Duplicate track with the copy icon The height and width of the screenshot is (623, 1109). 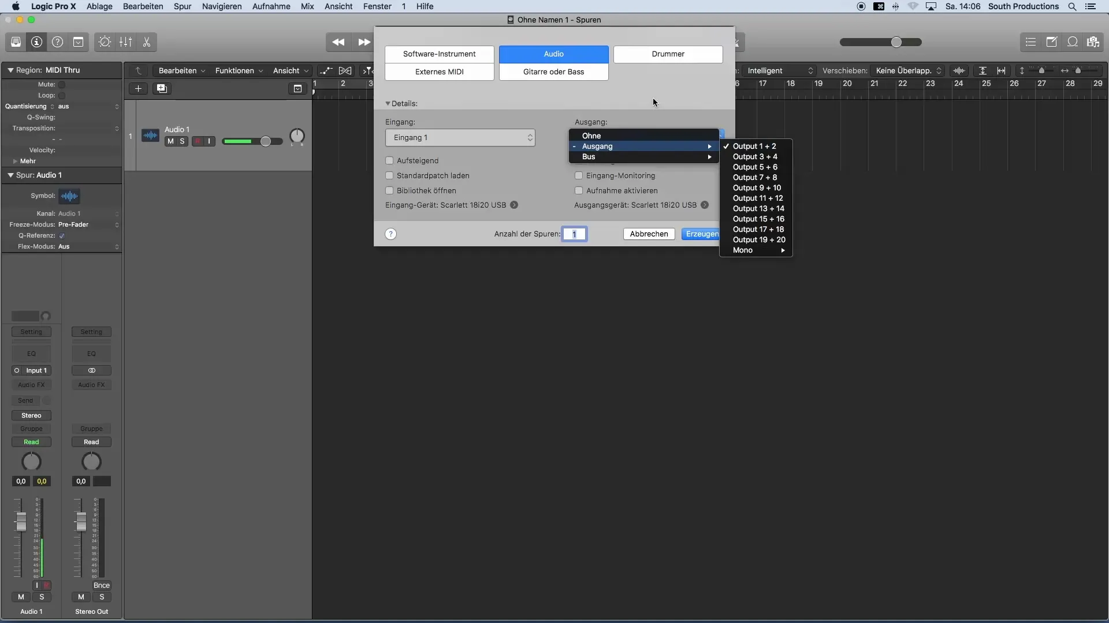[162, 88]
